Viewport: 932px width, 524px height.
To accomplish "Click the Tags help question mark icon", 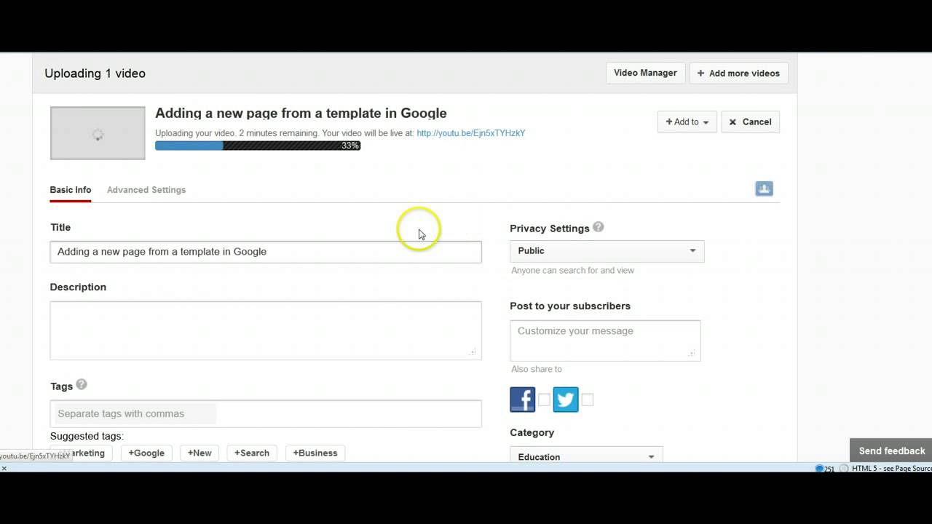I will [x=81, y=384].
